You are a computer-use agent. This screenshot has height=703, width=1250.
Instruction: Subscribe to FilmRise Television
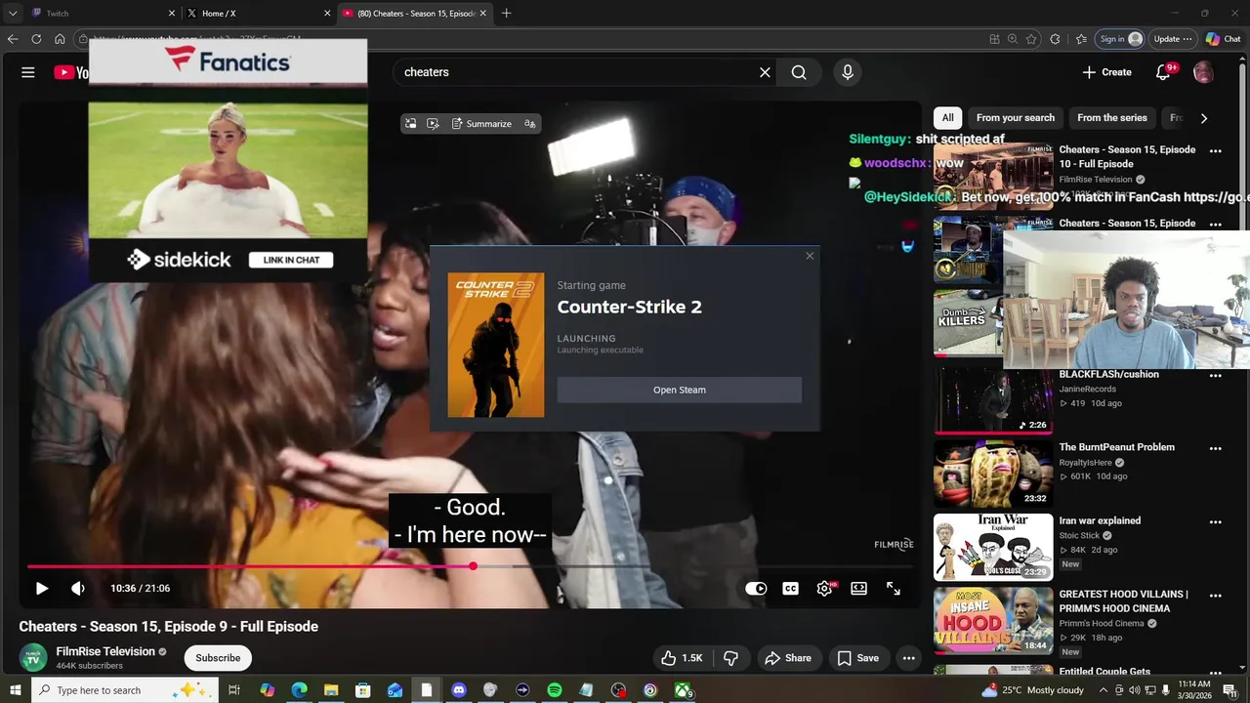coord(218,658)
